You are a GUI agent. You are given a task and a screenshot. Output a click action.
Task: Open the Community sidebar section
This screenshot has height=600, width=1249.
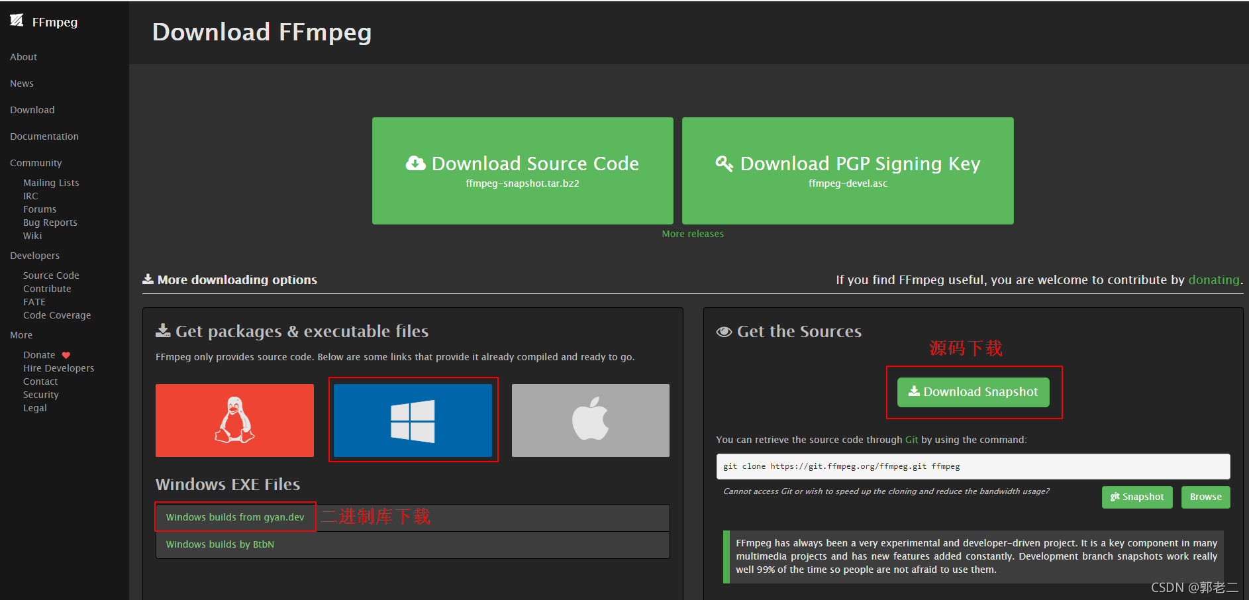click(36, 163)
